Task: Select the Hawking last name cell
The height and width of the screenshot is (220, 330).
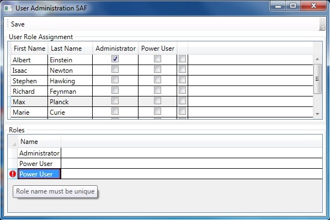Action: coord(70,81)
